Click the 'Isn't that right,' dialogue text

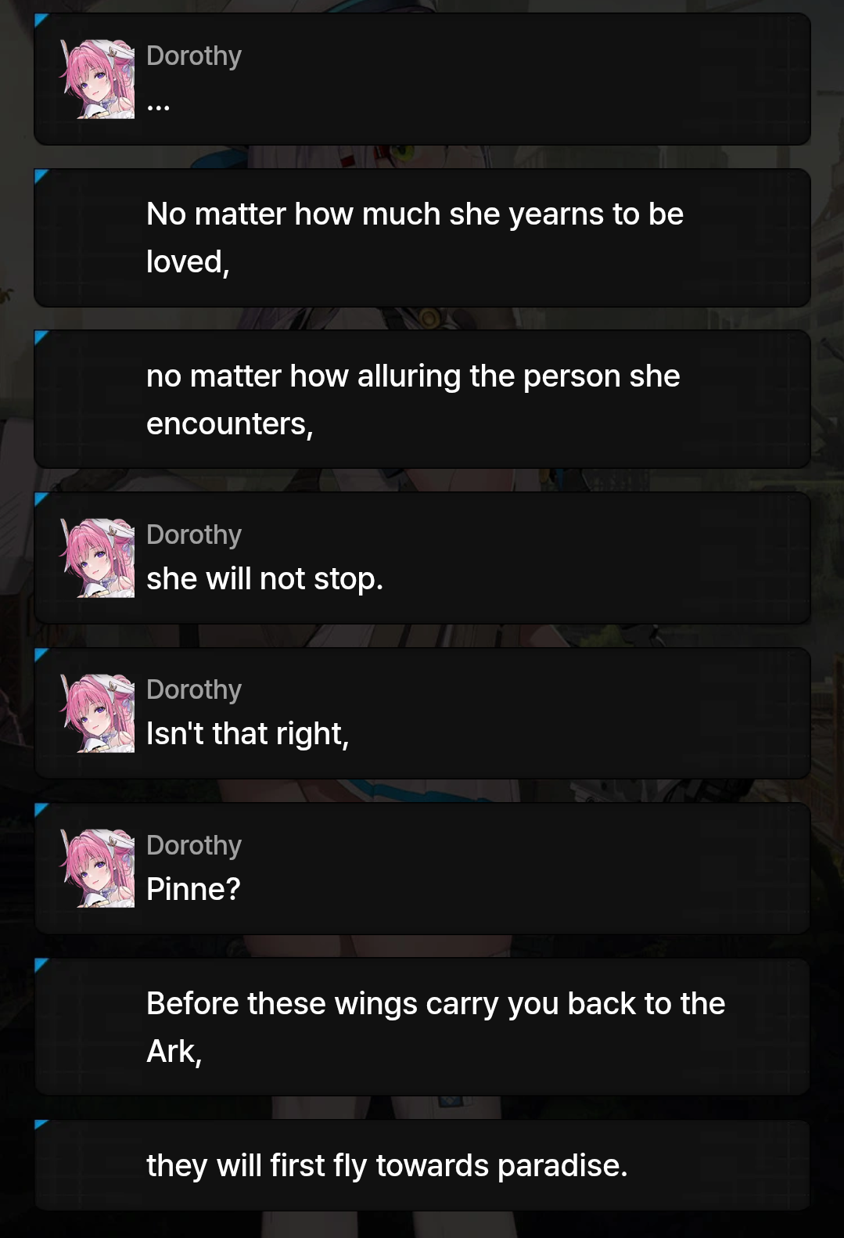point(247,734)
